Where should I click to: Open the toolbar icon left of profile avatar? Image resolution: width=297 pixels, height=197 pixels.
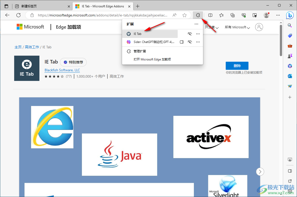tap(255, 15)
